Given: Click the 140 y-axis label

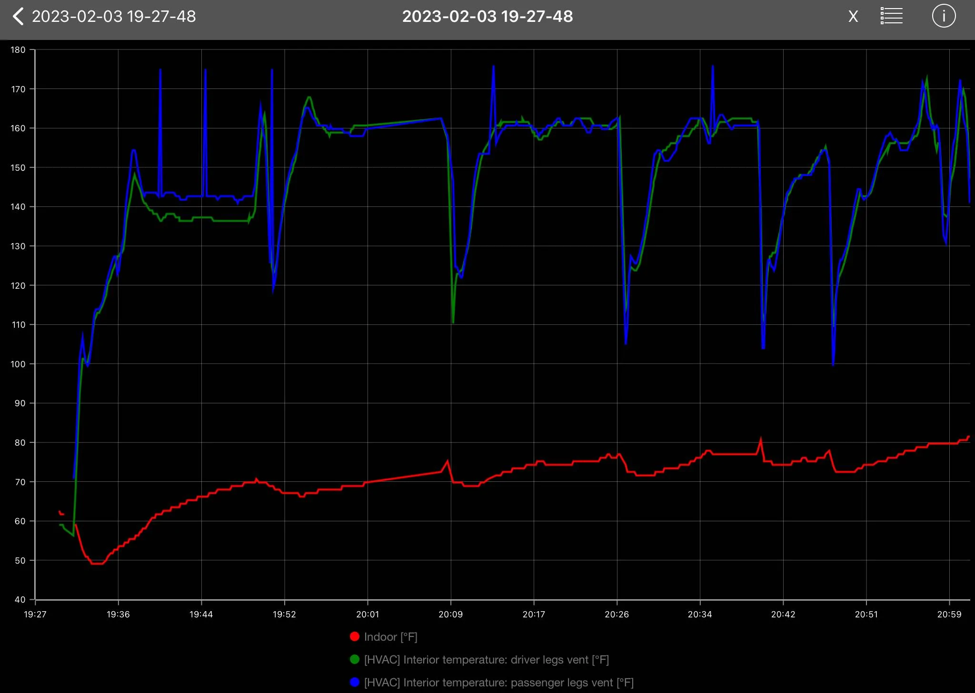Looking at the screenshot, I should tap(18, 207).
